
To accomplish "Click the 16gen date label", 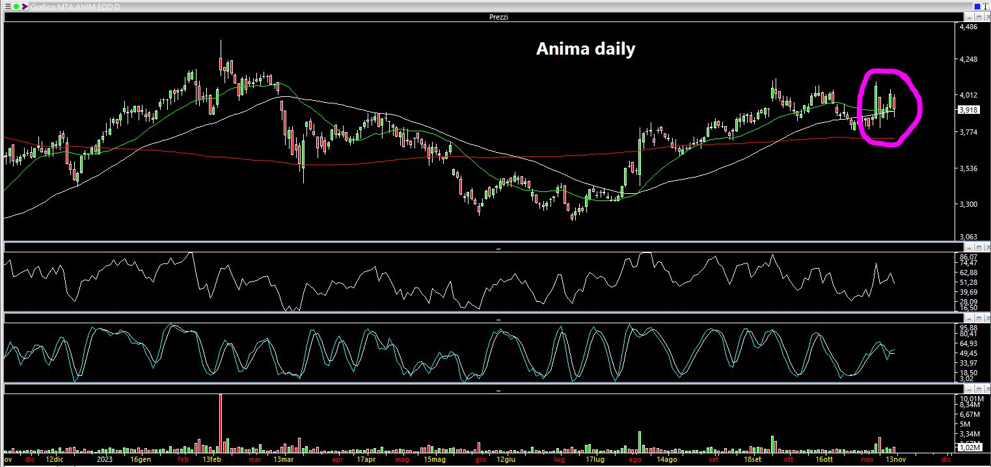I will (x=141, y=459).
